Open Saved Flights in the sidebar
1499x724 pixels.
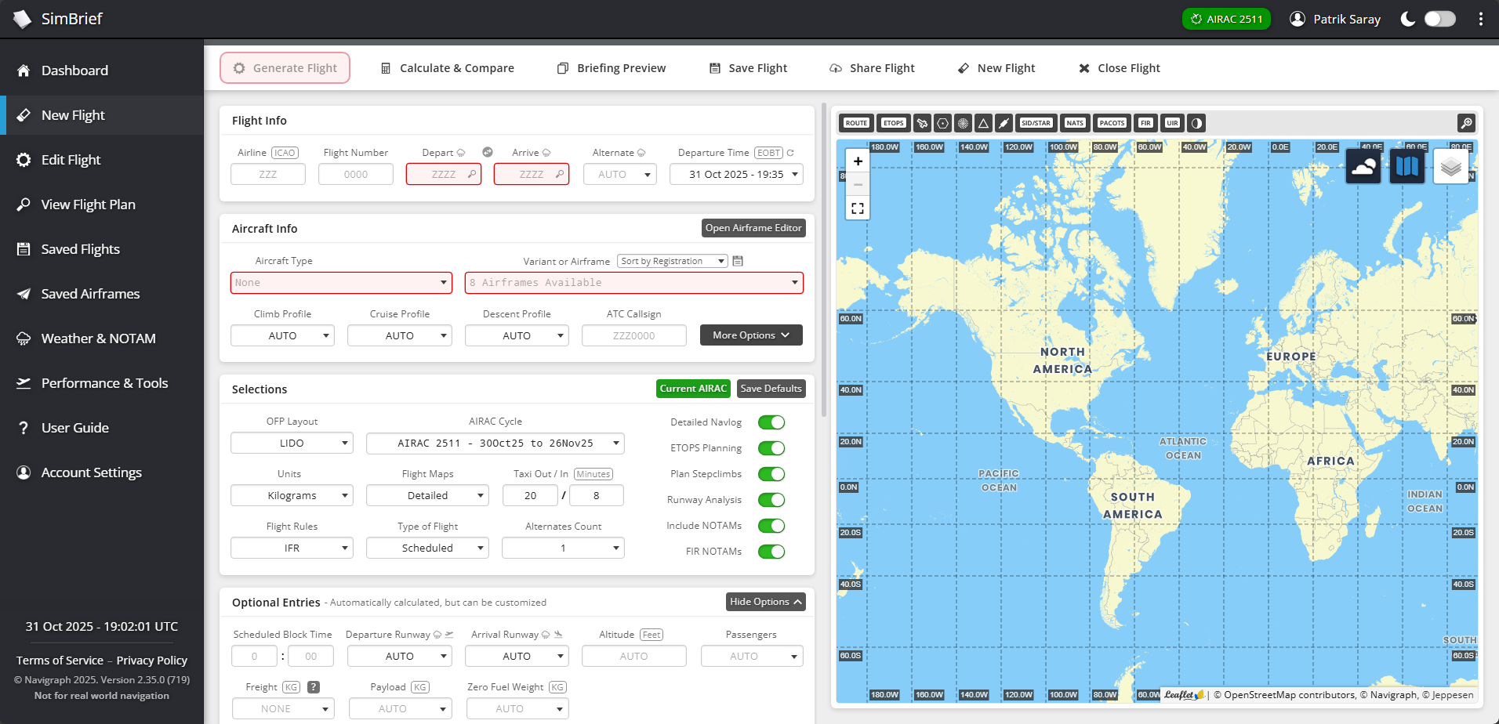(x=81, y=249)
